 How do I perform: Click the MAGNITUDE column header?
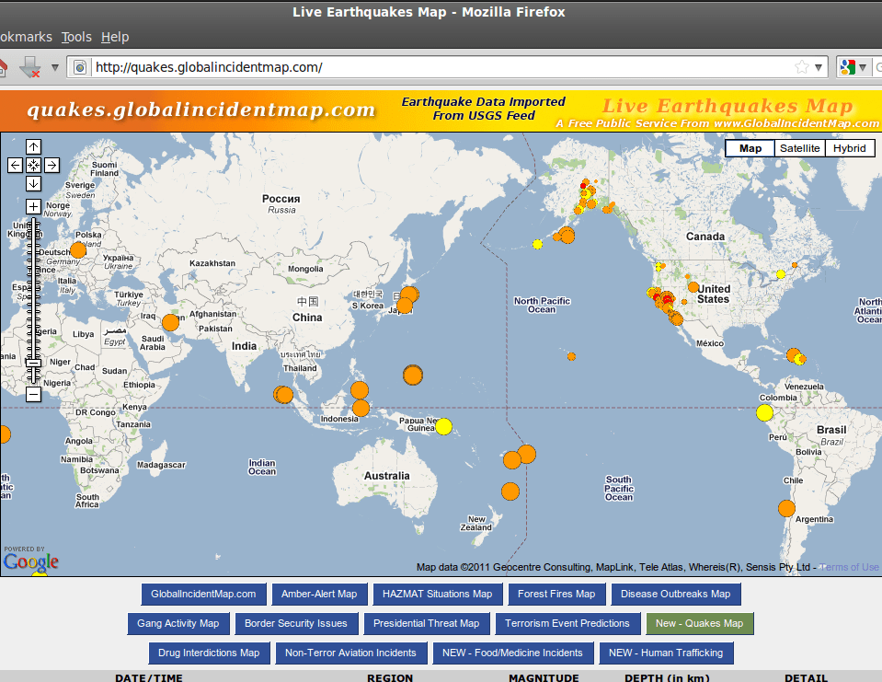tap(544, 677)
